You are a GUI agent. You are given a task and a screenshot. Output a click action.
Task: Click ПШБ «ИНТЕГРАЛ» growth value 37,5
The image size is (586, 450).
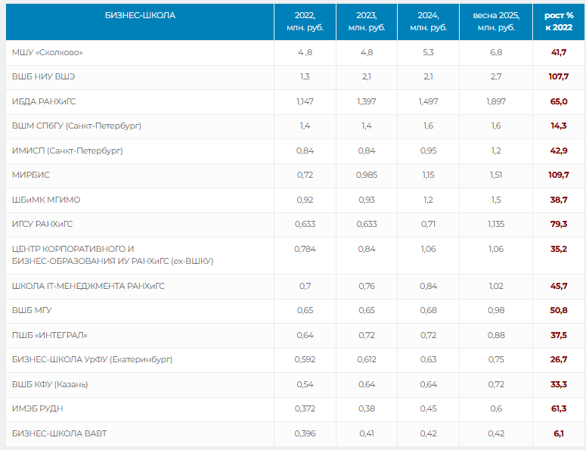[x=559, y=335]
